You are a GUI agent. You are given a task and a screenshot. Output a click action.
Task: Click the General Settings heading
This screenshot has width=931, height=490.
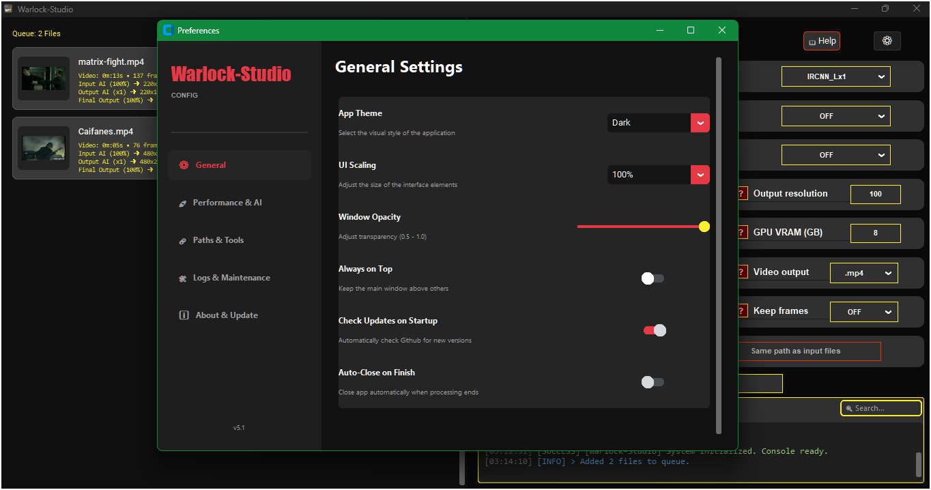pos(399,67)
